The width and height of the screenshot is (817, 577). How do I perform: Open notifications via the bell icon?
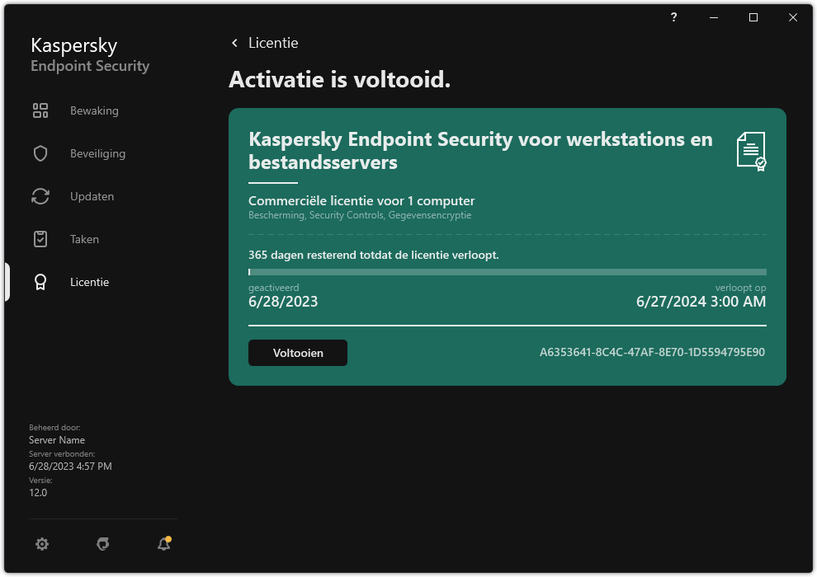point(163,544)
